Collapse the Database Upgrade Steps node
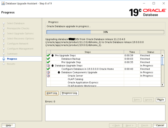This screenshot has width=168, height=128. (x=53, y=66)
